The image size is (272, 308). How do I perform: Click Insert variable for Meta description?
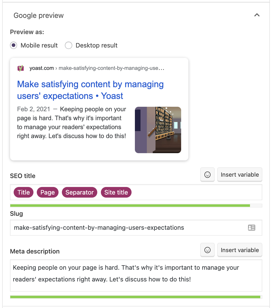click(240, 250)
